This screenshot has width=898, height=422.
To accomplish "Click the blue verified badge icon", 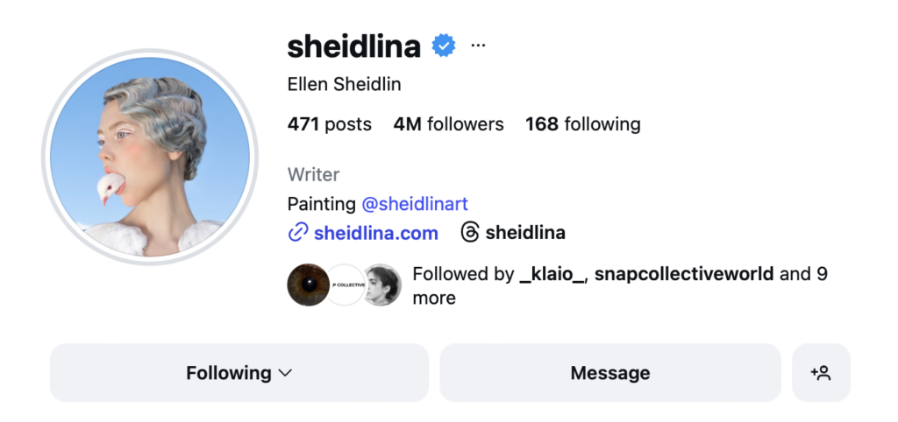I will [x=445, y=46].
